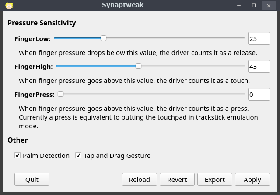Click the Pressure Sensitivity heading
Image resolution: width=280 pixels, height=195 pixels.
pos(42,23)
